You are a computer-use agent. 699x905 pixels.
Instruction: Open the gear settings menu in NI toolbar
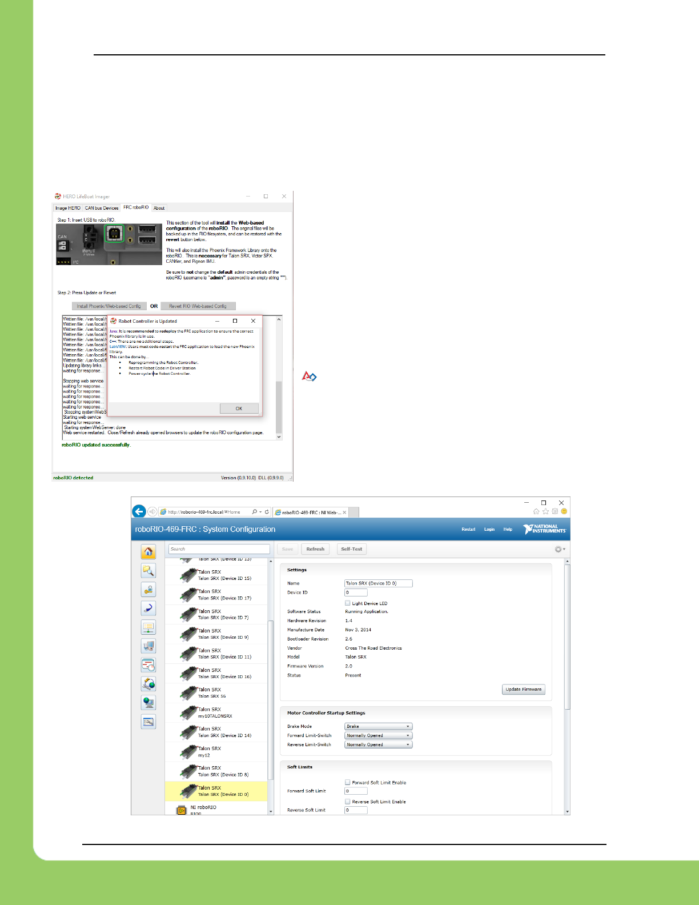(x=560, y=549)
